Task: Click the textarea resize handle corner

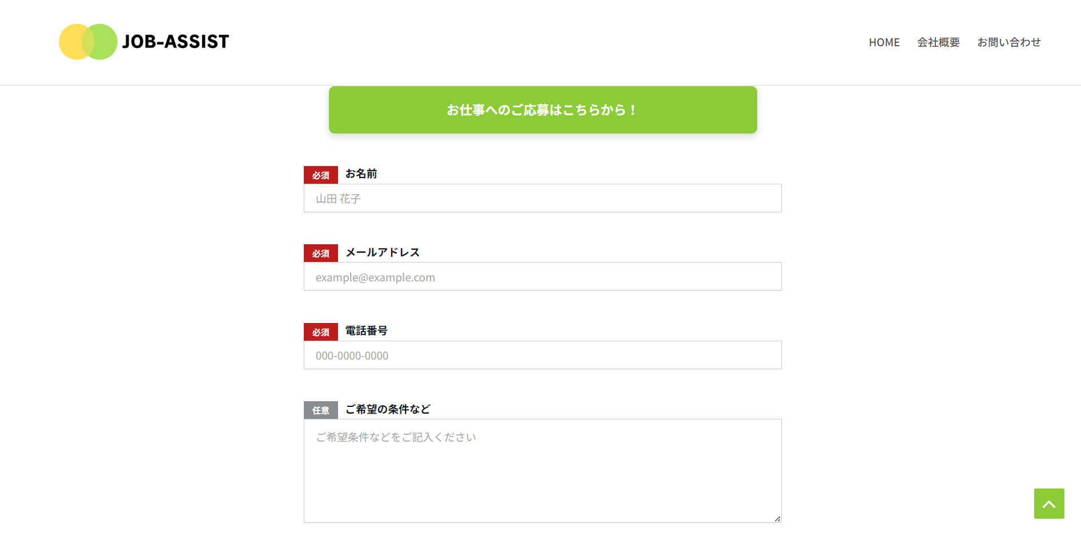Action: 777,519
